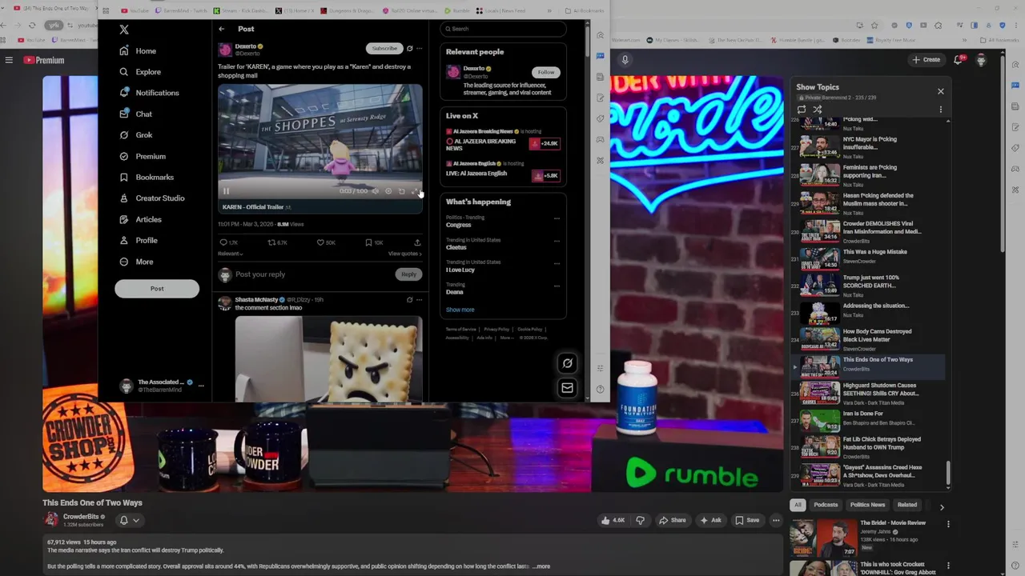Toggle playlist loop in Show Topics
Viewport: 1025px width, 576px height.
point(802,110)
